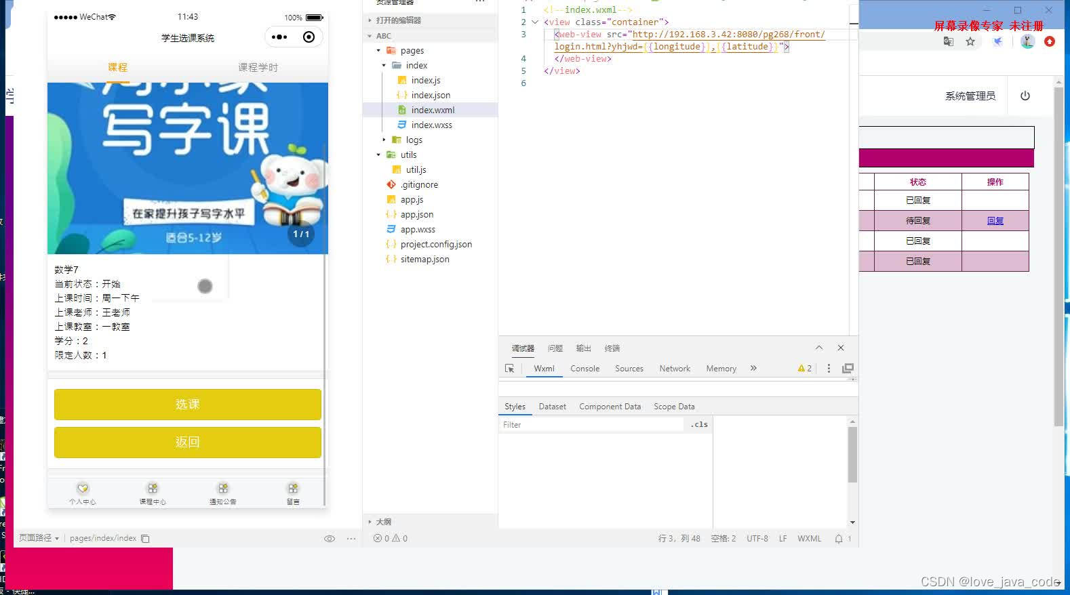The width and height of the screenshot is (1070, 595).
Task: Open the mini program three-dots menu
Action: point(279,37)
